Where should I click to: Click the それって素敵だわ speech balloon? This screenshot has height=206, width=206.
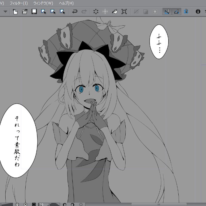[x=17, y=141]
